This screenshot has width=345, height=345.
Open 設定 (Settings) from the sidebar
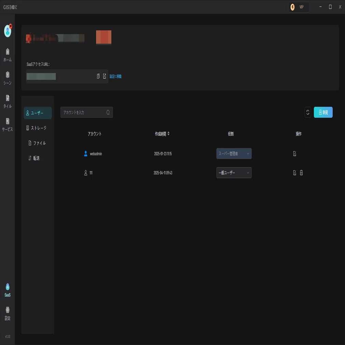[8, 314]
